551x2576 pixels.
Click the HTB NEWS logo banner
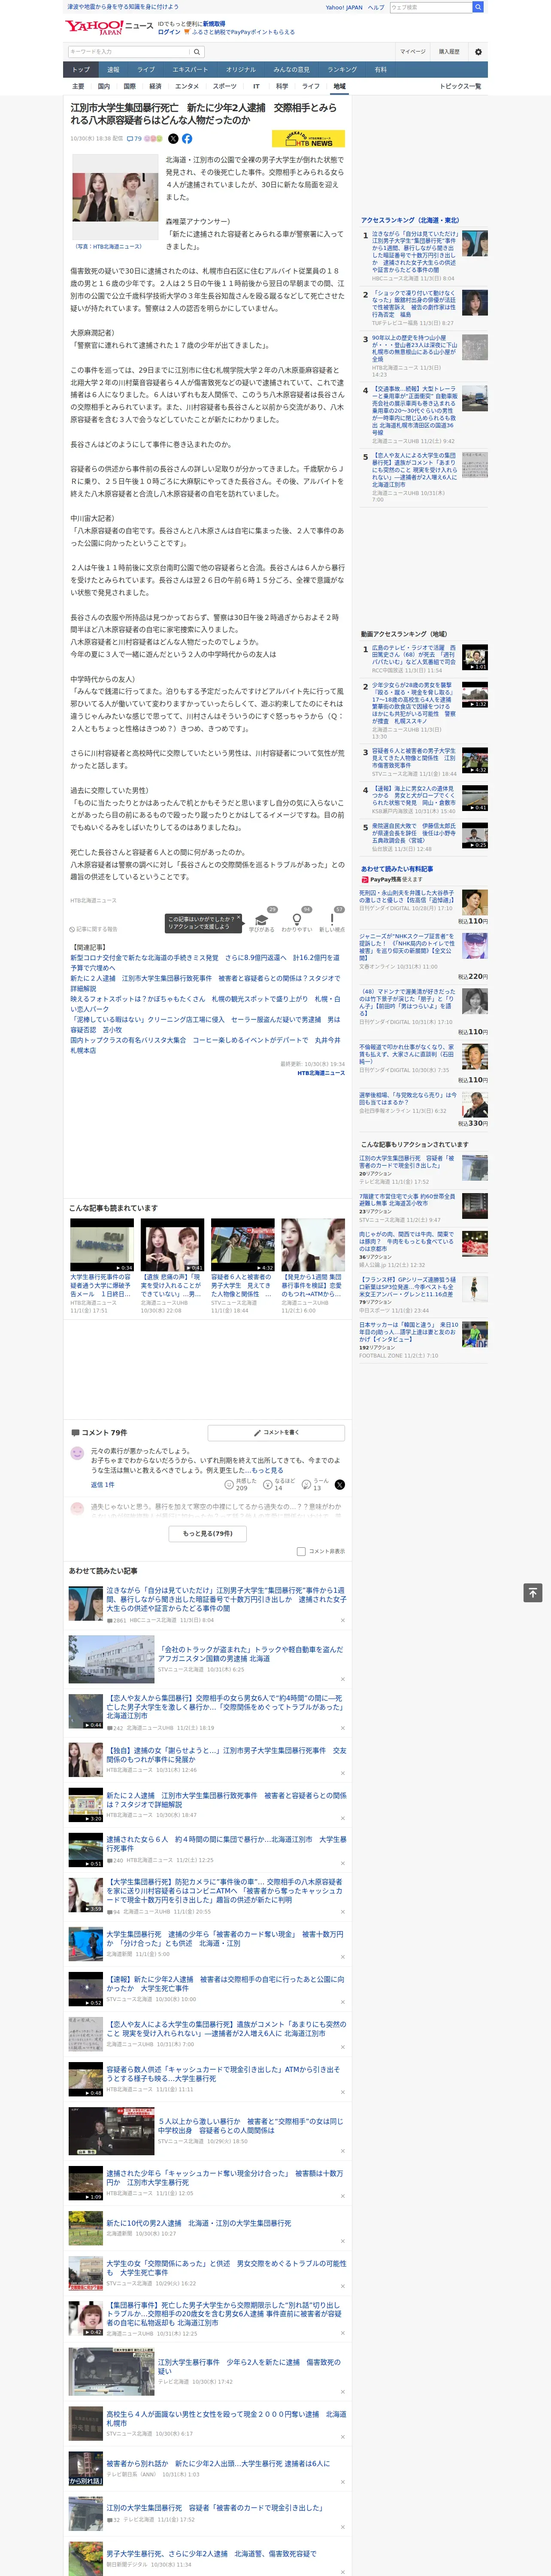[x=308, y=139]
